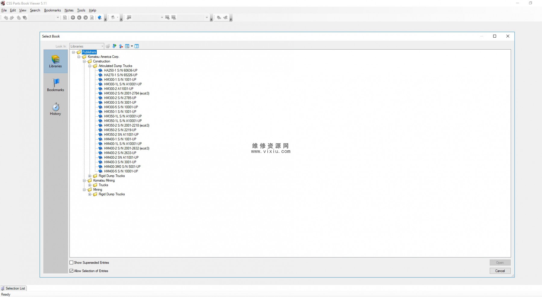This screenshot has height=297, width=542.
Task: Open the File menu
Action: (x=4, y=10)
